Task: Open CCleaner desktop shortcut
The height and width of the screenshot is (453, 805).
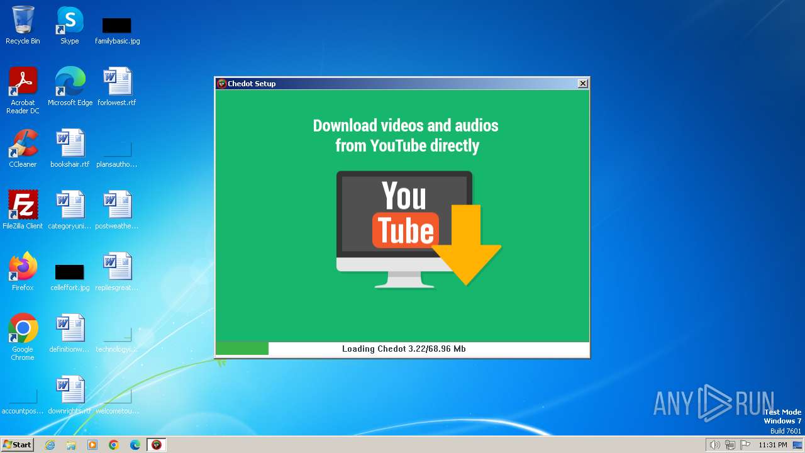Action: pyautogui.click(x=23, y=148)
